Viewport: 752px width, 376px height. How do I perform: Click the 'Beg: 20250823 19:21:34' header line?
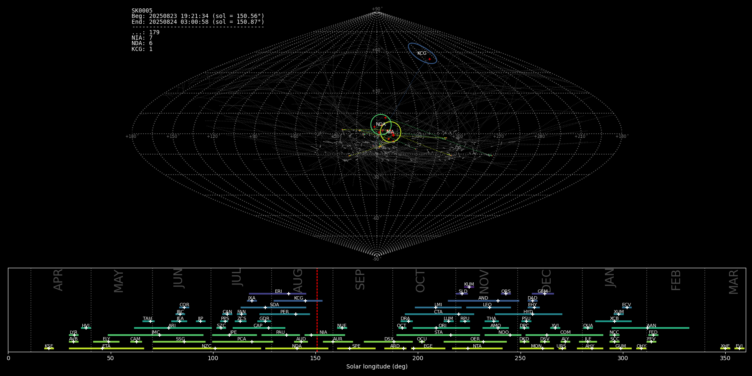[198, 16]
